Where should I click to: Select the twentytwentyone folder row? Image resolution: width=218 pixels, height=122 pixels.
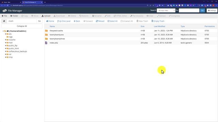[x=131, y=35]
